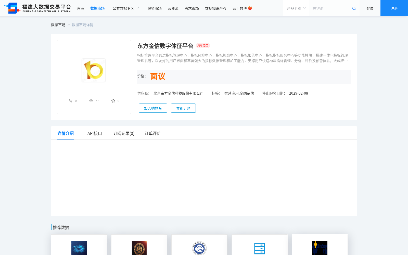Select 数据市场 in navigation bar

point(97,8)
